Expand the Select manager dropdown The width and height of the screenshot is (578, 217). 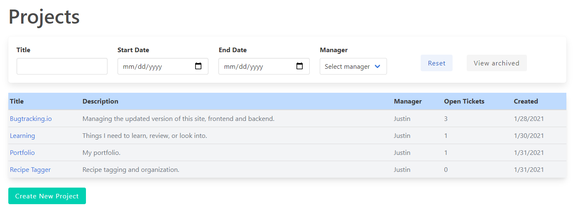pos(353,66)
